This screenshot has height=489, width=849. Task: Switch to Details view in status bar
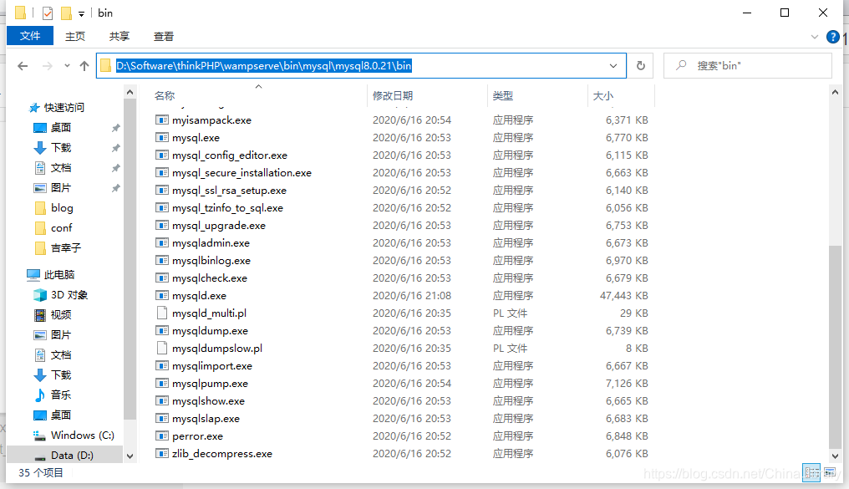click(x=811, y=473)
